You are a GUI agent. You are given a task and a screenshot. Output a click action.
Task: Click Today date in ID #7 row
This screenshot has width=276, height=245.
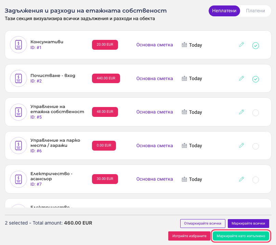coord(195,180)
